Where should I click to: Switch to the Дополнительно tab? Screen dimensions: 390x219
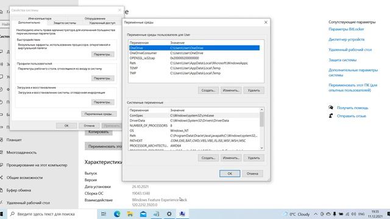[29, 23]
